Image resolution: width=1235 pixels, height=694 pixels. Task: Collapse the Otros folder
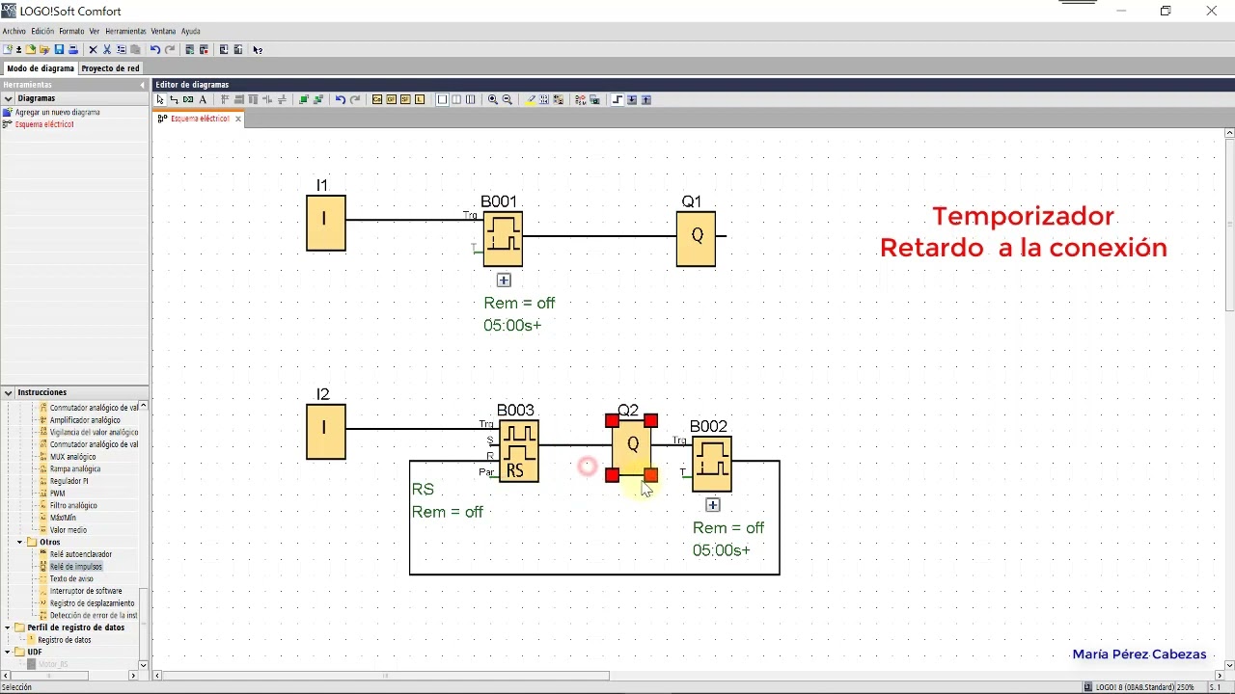pyautogui.click(x=19, y=542)
